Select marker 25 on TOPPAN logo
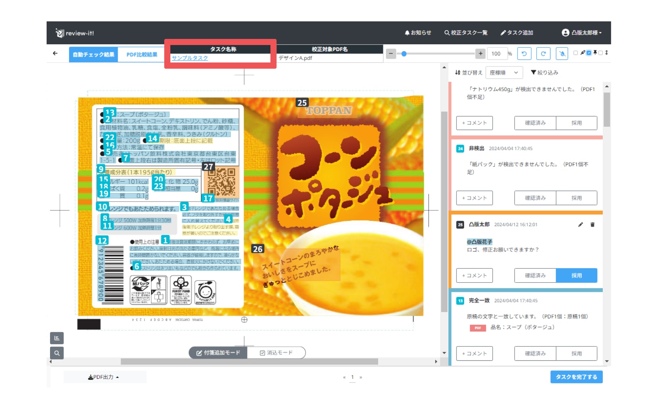 [302, 103]
